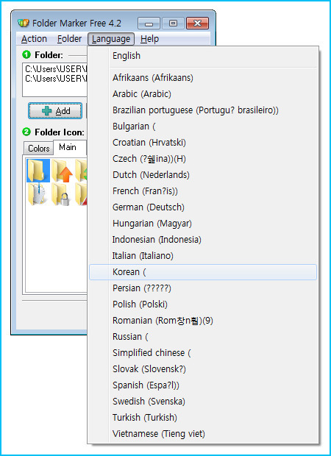The image size is (331, 456).
Task: Choose Persian language entry
Action: (x=203, y=288)
